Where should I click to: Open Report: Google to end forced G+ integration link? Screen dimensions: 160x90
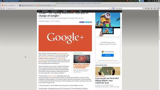point(81,66)
